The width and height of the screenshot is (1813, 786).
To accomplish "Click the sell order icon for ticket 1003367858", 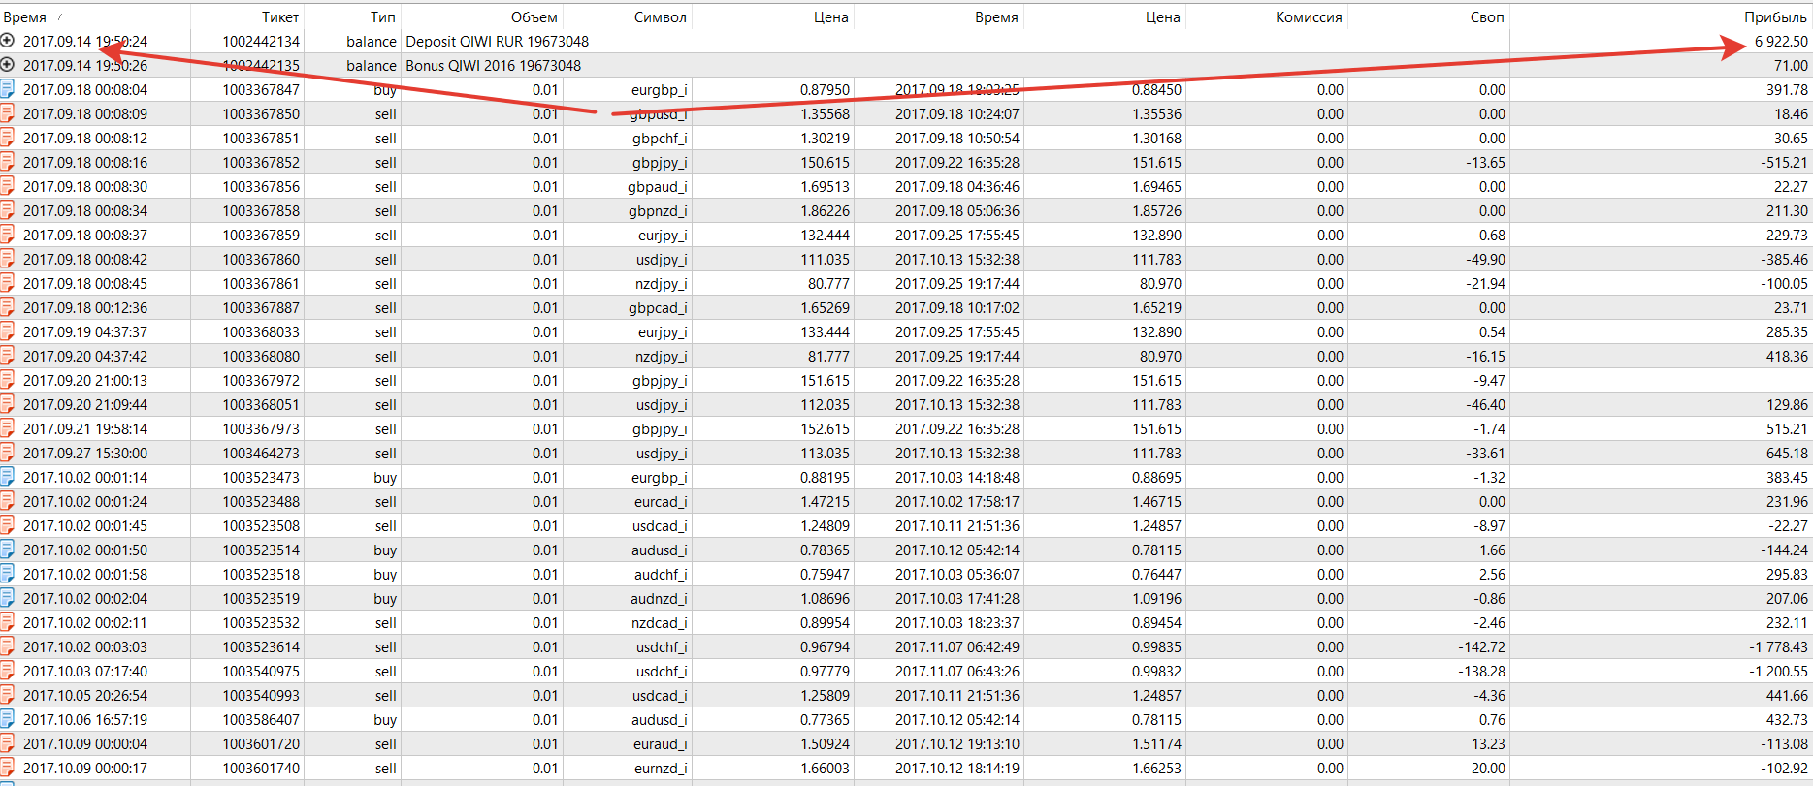I will click(x=7, y=210).
